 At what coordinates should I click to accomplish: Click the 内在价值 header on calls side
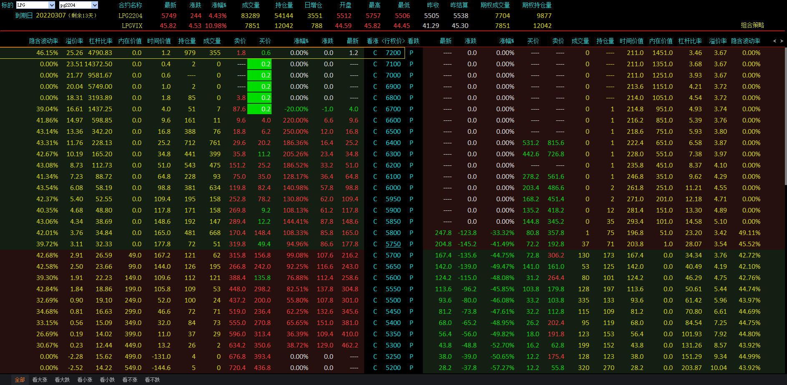click(x=130, y=41)
